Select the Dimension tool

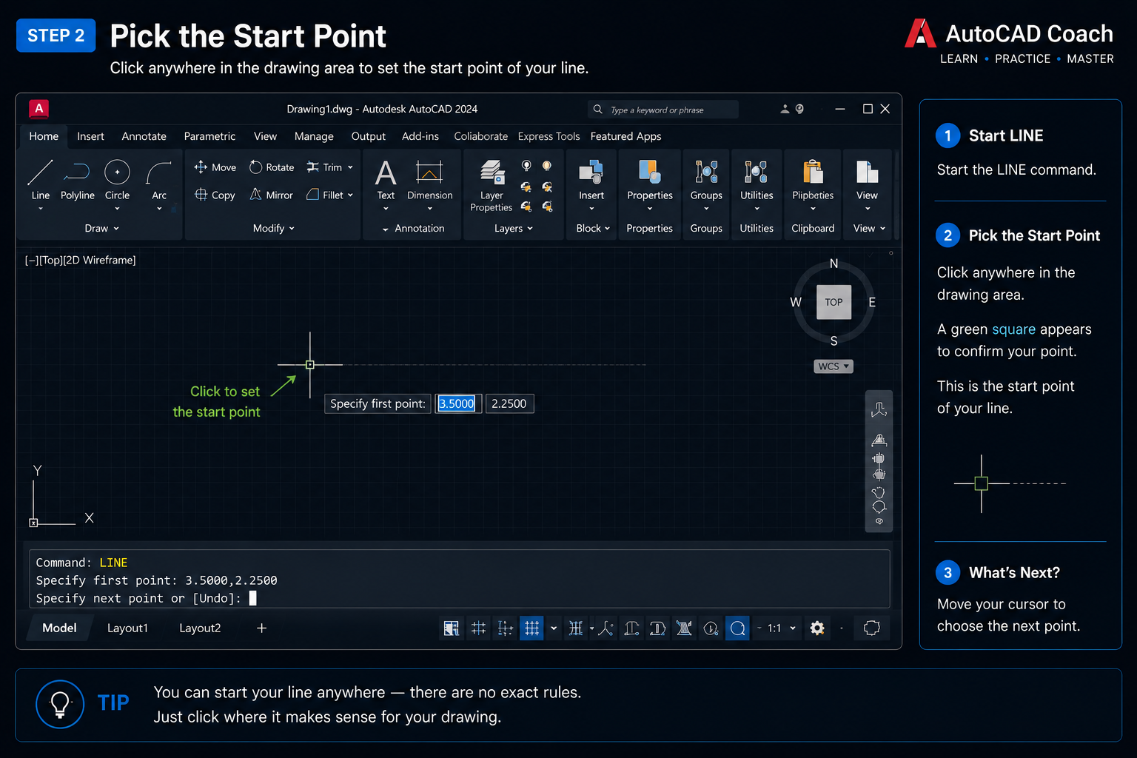pos(429,179)
